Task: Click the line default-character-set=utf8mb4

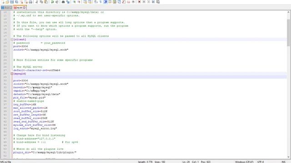Action: coord(37,71)
